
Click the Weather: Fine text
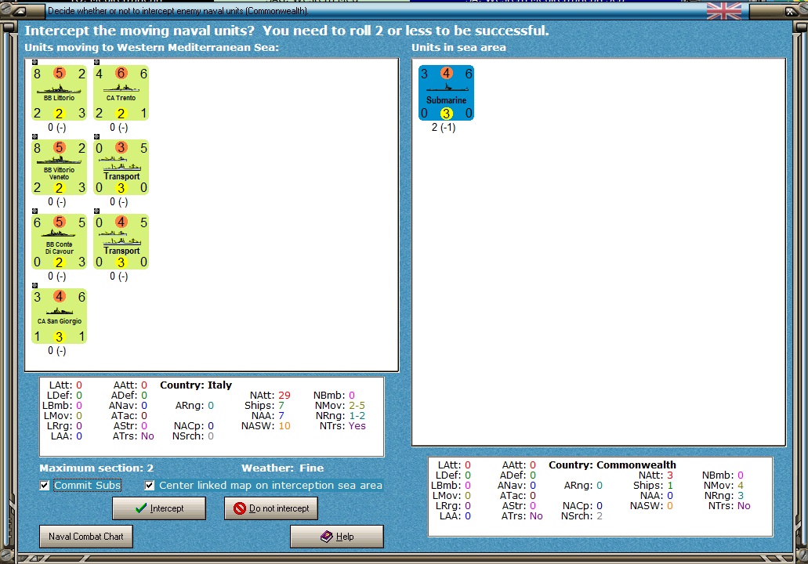click(x=282, y=468)
